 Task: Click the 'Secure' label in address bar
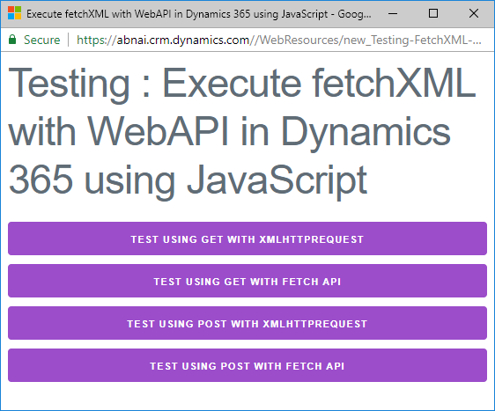(x=41, y=40)
